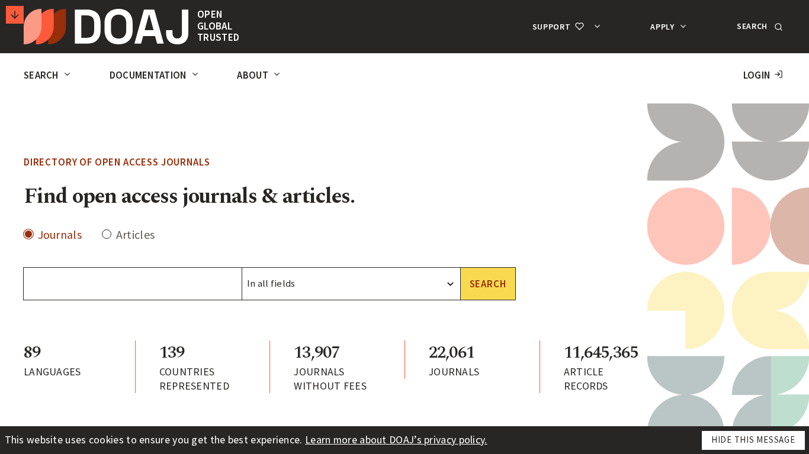Expand the Support chevron in header
Viewport: 809px width, 454px height.
point(598,27)
